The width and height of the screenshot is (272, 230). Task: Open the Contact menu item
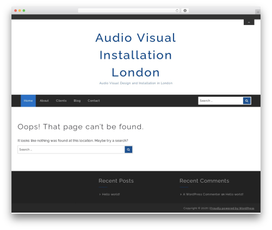pos(94,101)
